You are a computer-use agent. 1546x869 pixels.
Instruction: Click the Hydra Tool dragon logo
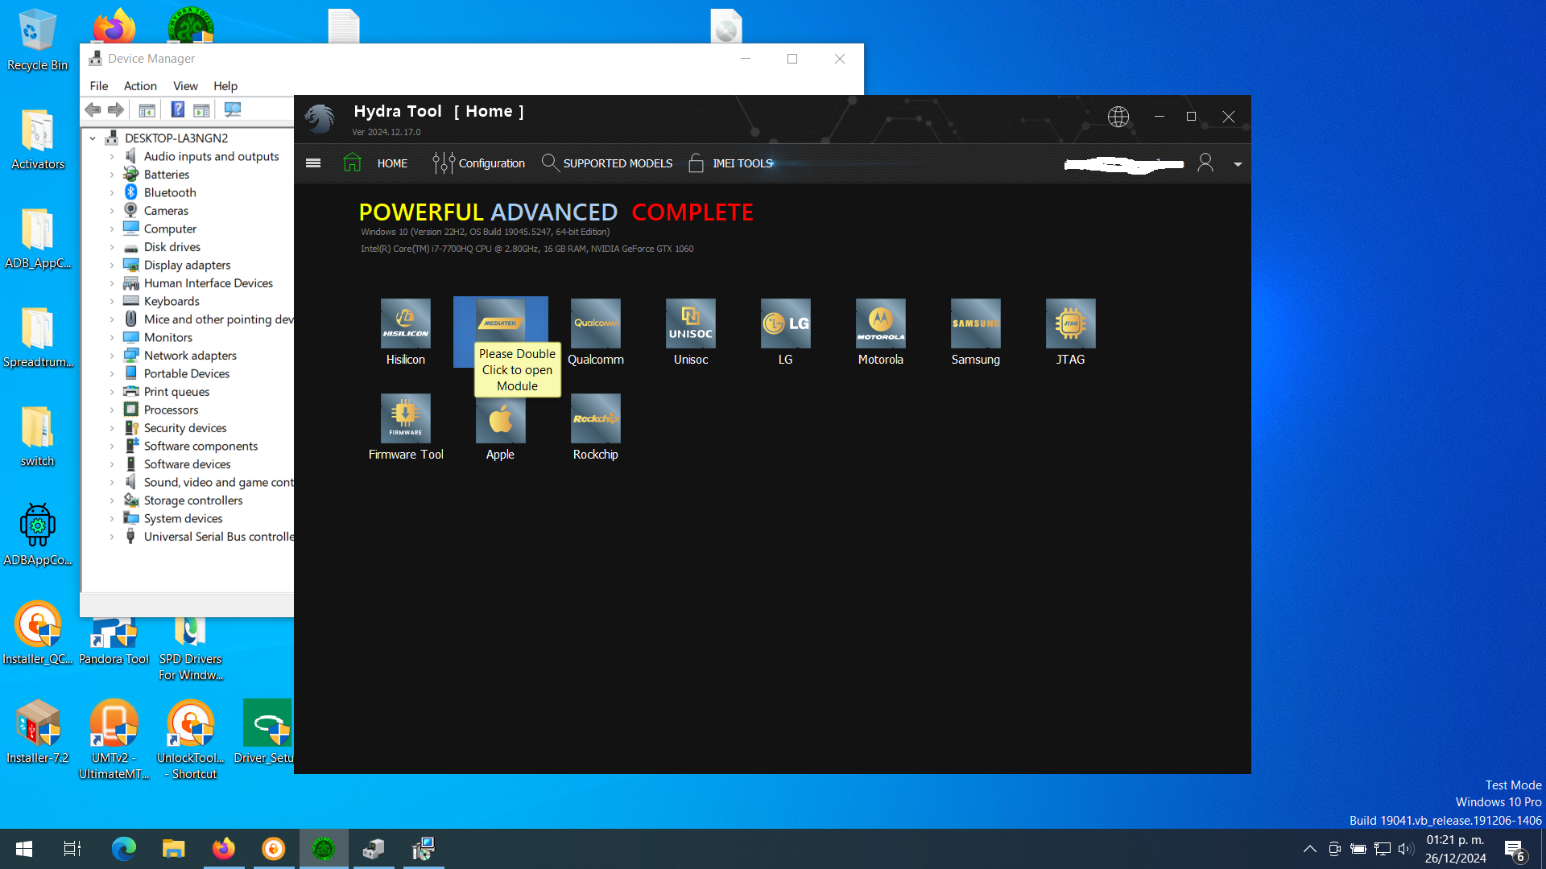tap(320, 118)
